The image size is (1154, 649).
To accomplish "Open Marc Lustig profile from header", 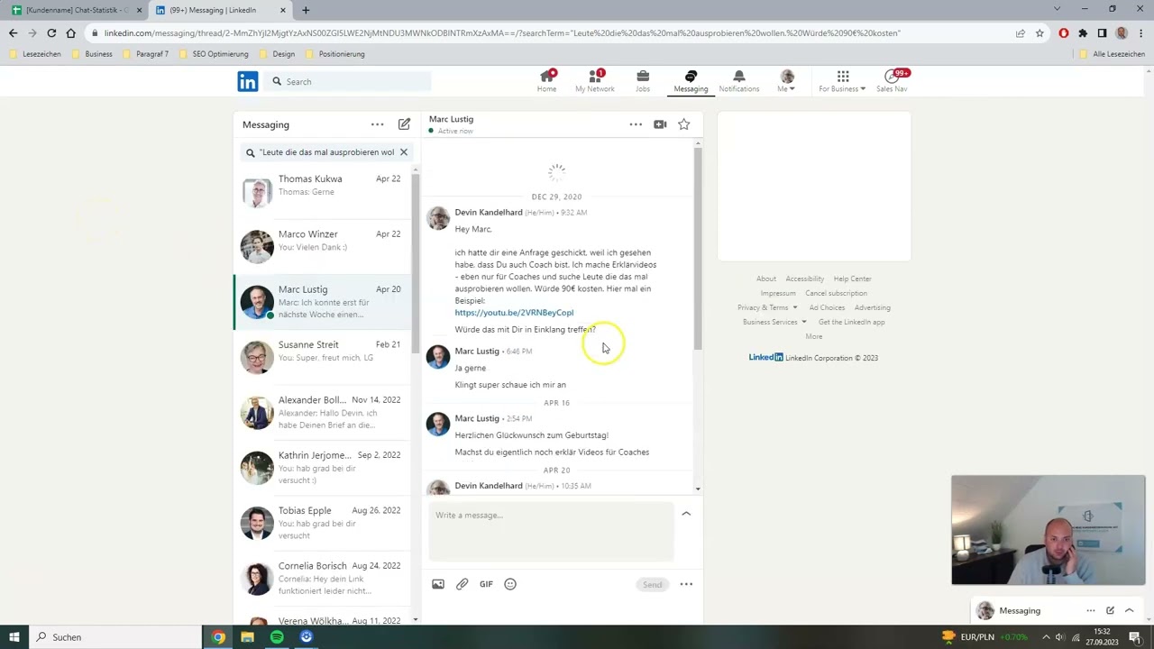I will point(451,119).
